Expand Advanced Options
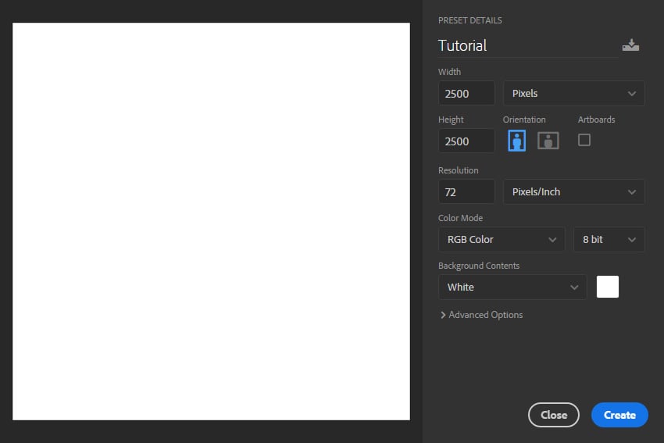This screenshot has height=443, width=664. click(x=481, y=315)
